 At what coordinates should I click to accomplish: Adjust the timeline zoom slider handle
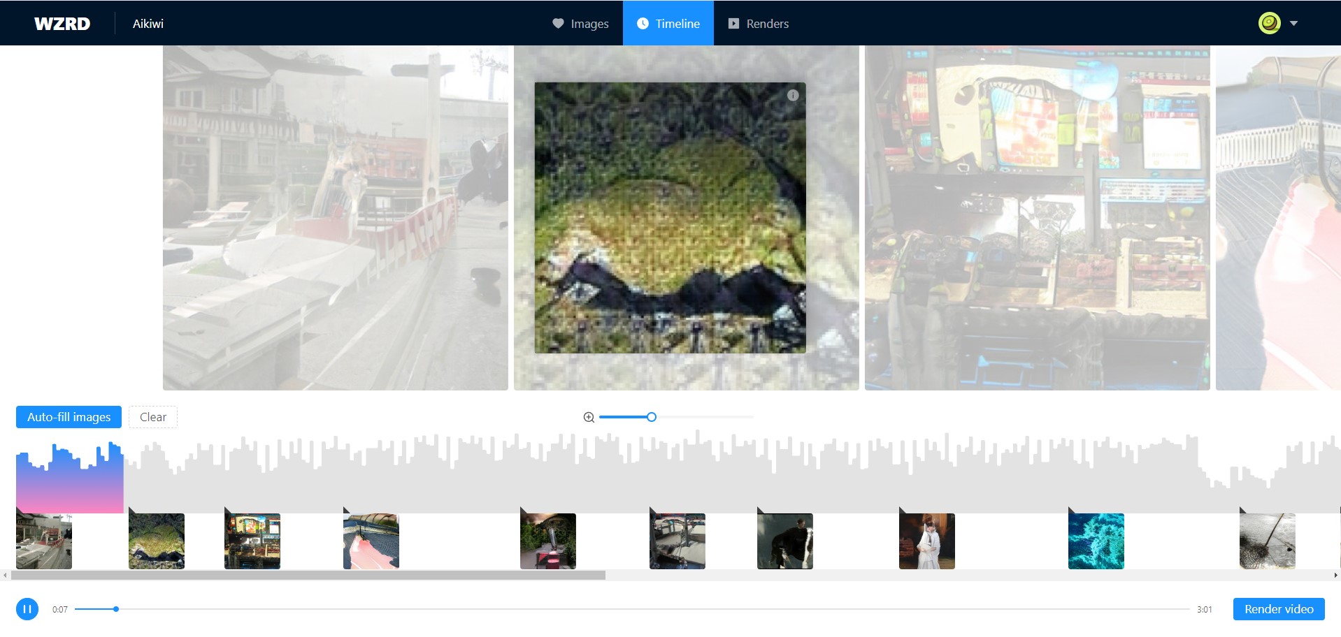point(652,417)
